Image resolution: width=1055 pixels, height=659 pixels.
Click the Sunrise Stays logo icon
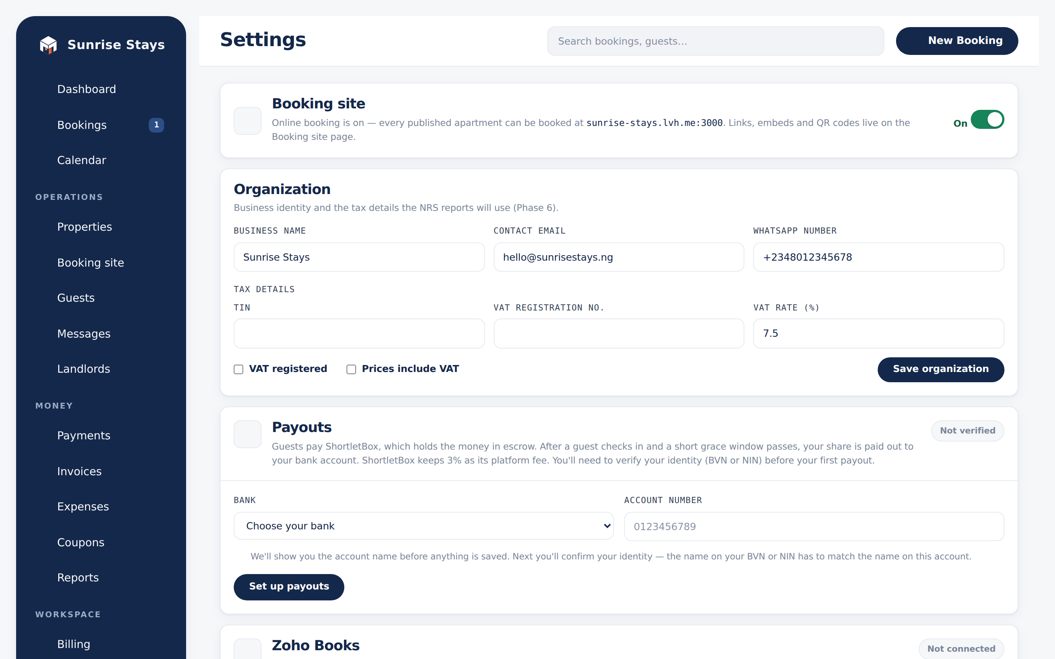(x=48, y=45)
